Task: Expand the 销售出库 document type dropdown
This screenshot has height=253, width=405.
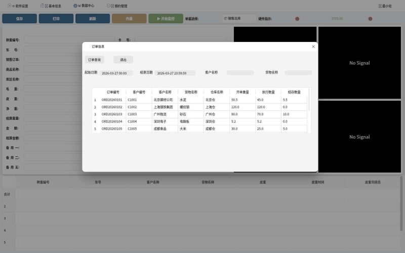Action: [239, 19]
